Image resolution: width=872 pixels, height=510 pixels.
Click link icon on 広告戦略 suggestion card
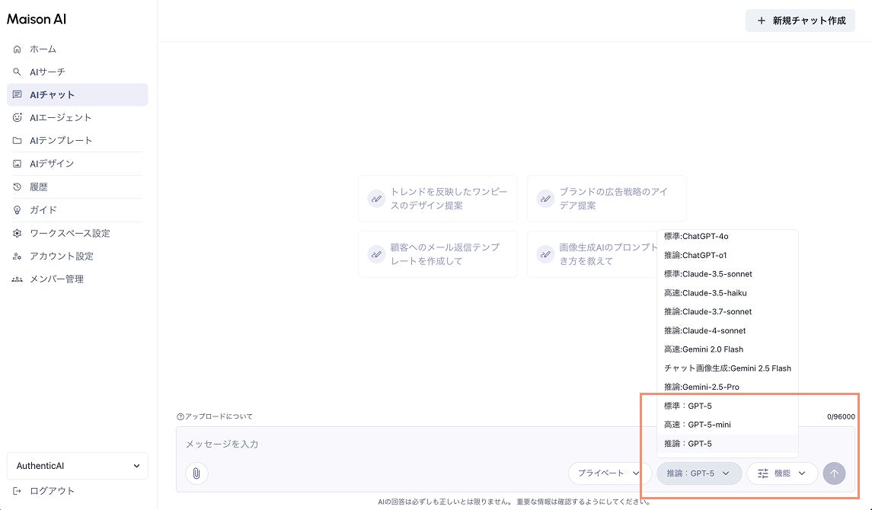(x=545, y=199)
